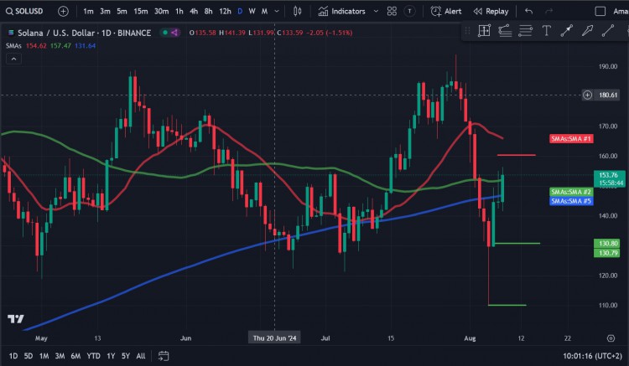Viewport: 629px width, 366px height.
Task: Select the 5m timeframe
Action: (122, 11)
